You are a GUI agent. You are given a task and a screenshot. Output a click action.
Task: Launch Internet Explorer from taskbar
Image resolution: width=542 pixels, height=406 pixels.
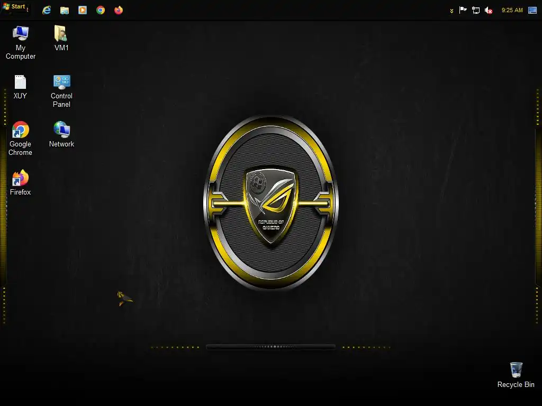(x=47, y=10)
